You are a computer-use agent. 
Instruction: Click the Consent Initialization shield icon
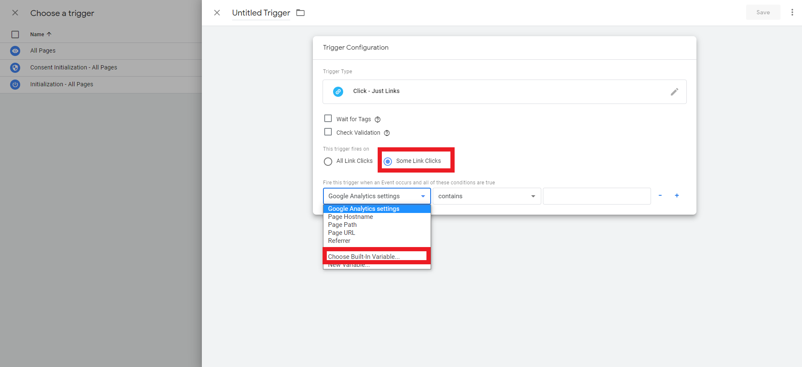pos(15,68)
